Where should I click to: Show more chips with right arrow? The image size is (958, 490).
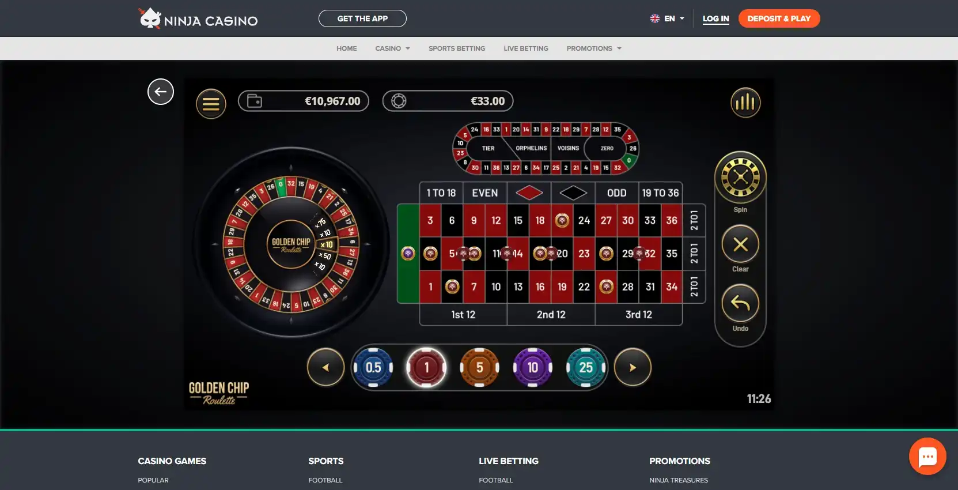point(633,367)
